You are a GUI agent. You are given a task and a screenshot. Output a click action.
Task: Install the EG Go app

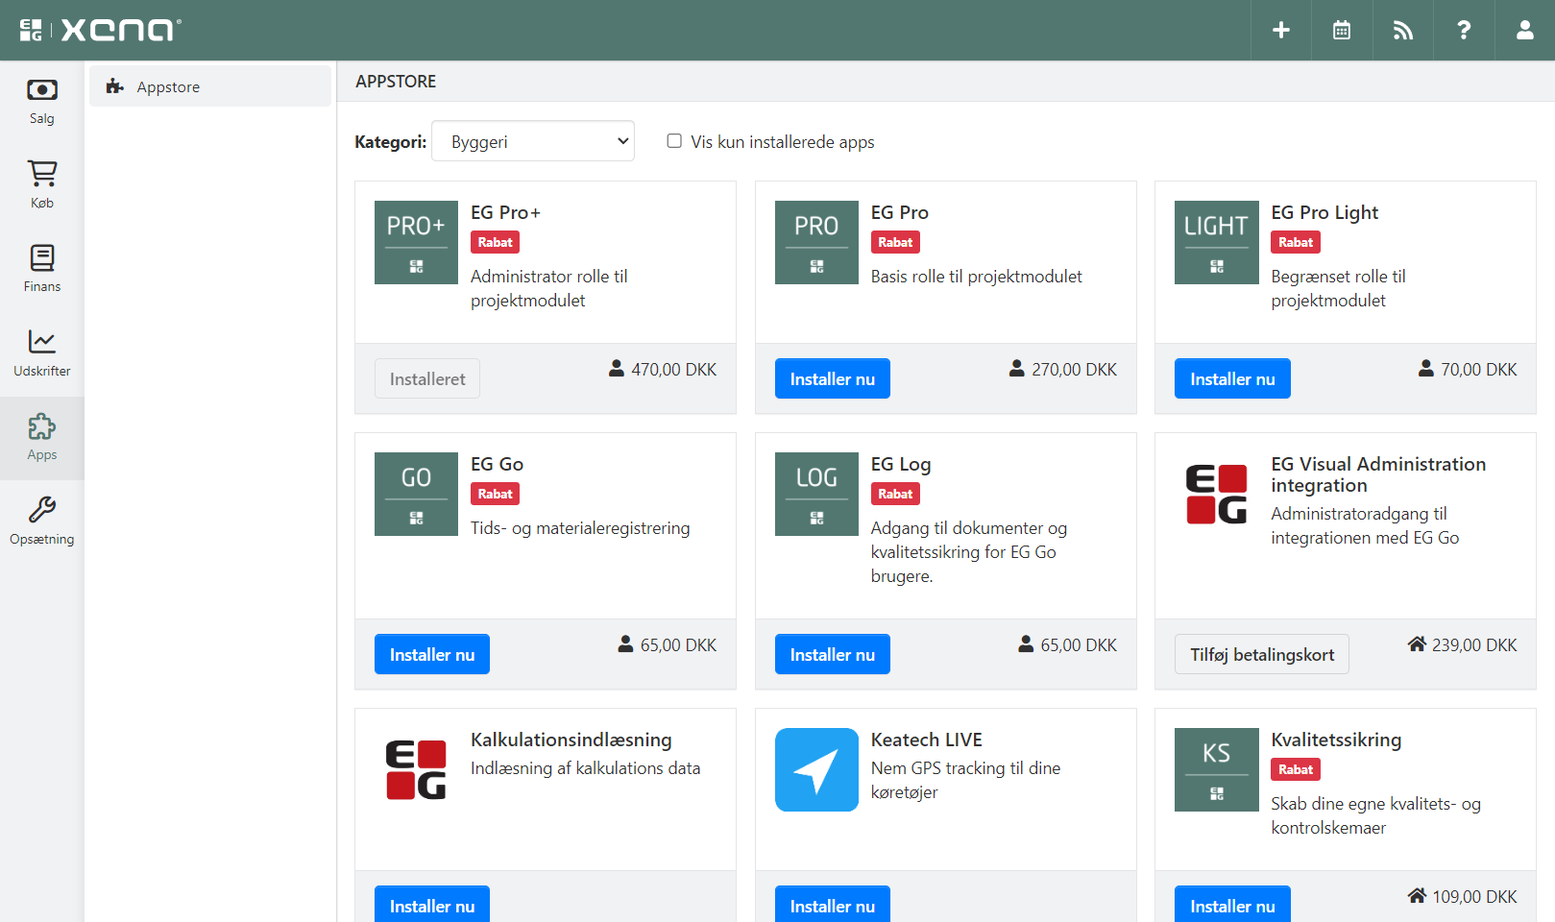tap(431, 654)
